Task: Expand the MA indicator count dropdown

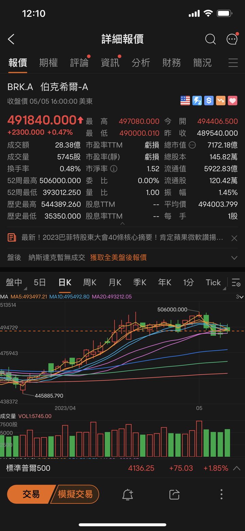Action: click(x=240, y=297)
